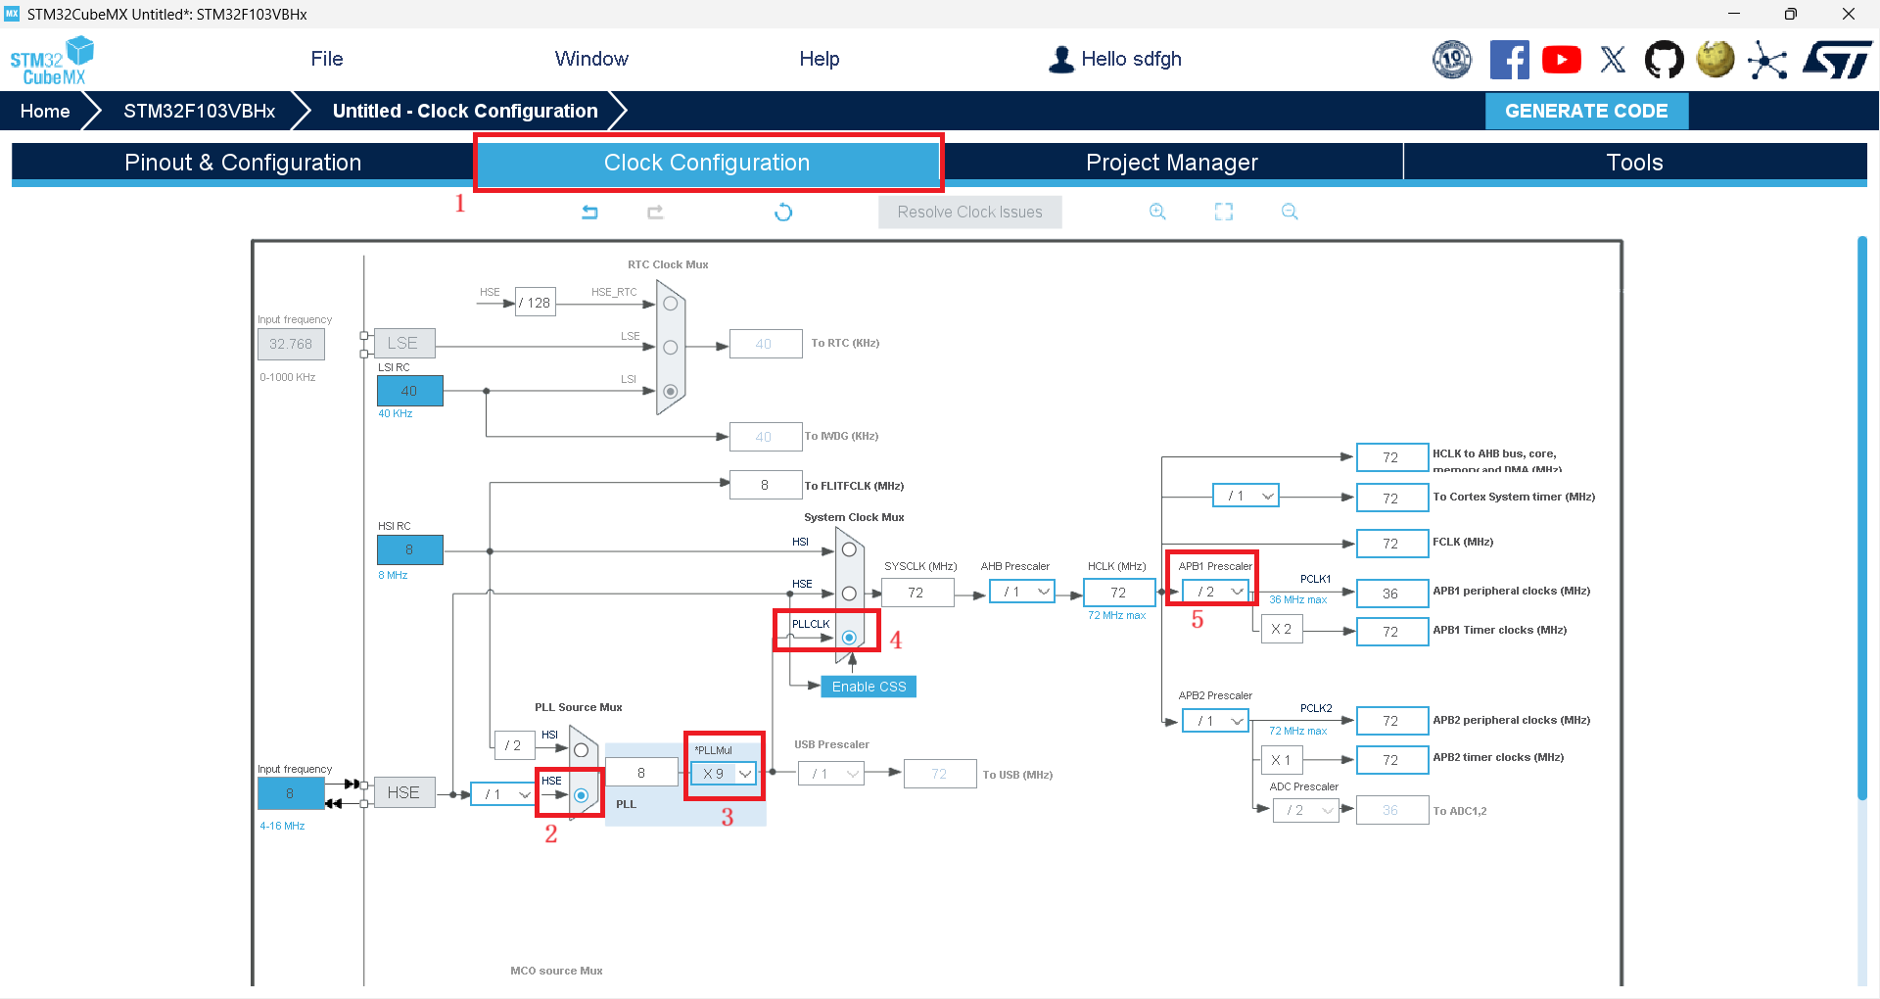Switch to Pinout & Configuration tab
Image resolution: width=1880 pixels, height=999 pixels.
243,163
